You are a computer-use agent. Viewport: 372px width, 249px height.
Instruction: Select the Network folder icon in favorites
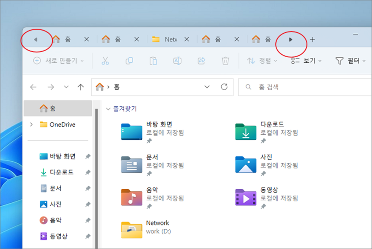pyautogui.click(x=132, y=230)
